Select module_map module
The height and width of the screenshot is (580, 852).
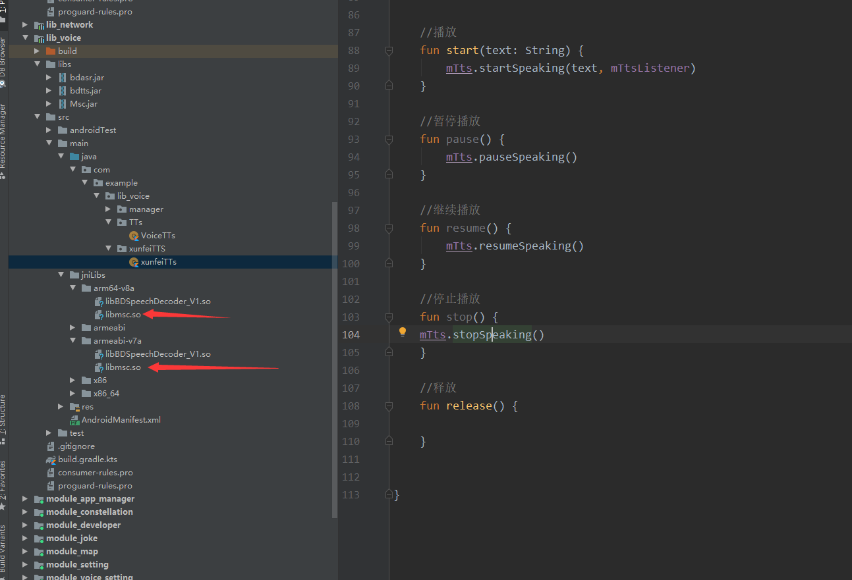pos(72,551)
